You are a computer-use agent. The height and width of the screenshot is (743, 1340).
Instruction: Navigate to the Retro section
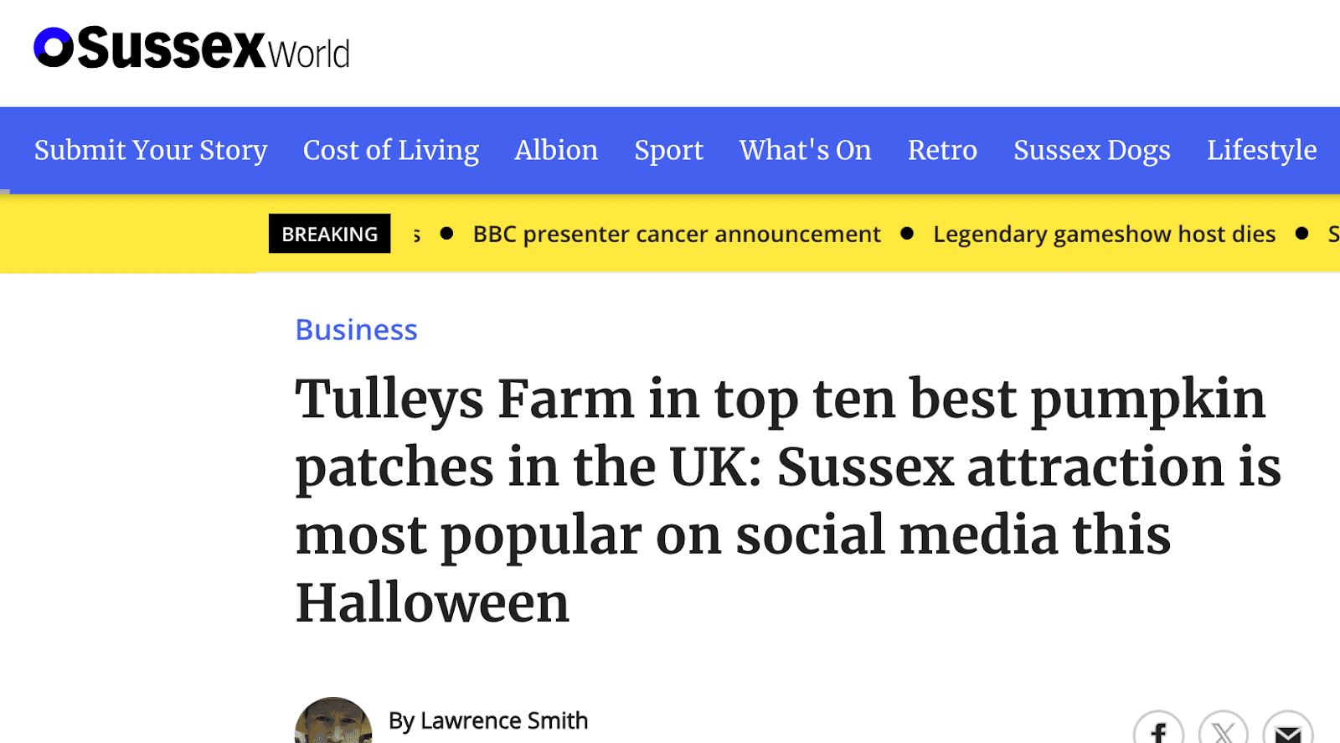click(942, 150)
